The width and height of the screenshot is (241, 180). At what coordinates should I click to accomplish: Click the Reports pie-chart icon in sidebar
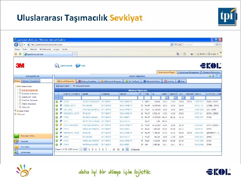point(16,141)
